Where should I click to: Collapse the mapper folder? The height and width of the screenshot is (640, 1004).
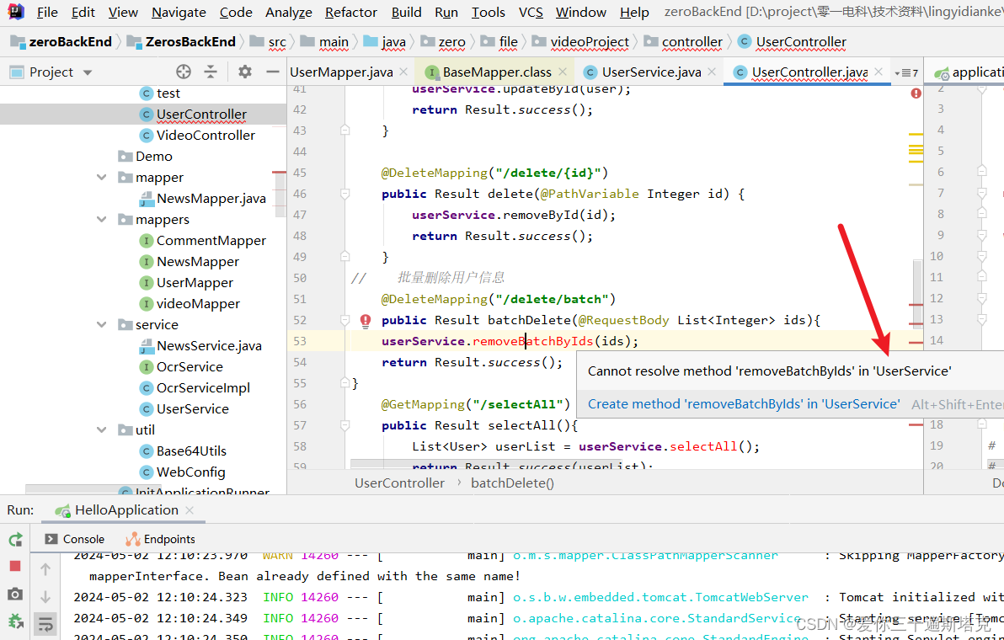click(x=101, y=177)
